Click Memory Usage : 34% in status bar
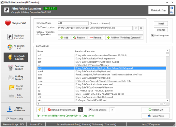 (x=14, y=124)
